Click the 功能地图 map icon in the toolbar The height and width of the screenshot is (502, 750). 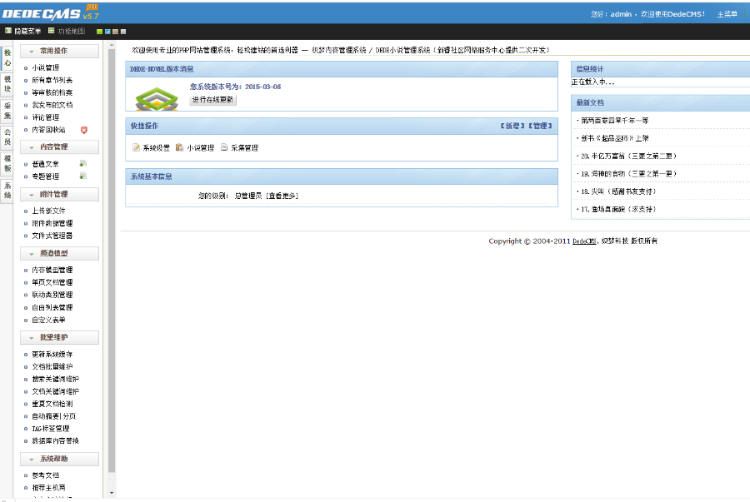tap(52, 31)
